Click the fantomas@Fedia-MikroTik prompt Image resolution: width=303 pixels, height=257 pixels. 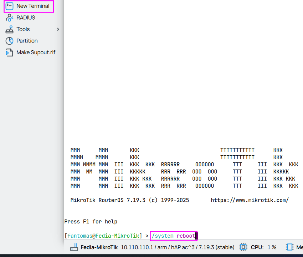(x=103, y=236)
